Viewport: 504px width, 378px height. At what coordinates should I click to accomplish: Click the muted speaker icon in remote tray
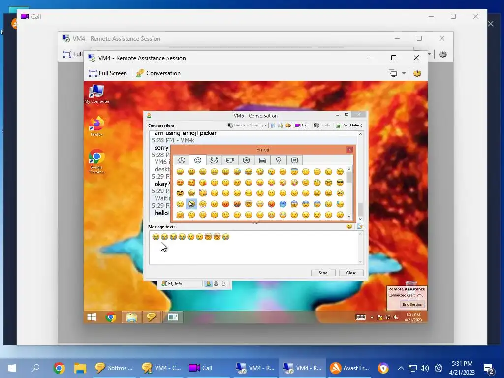(396, 317)
